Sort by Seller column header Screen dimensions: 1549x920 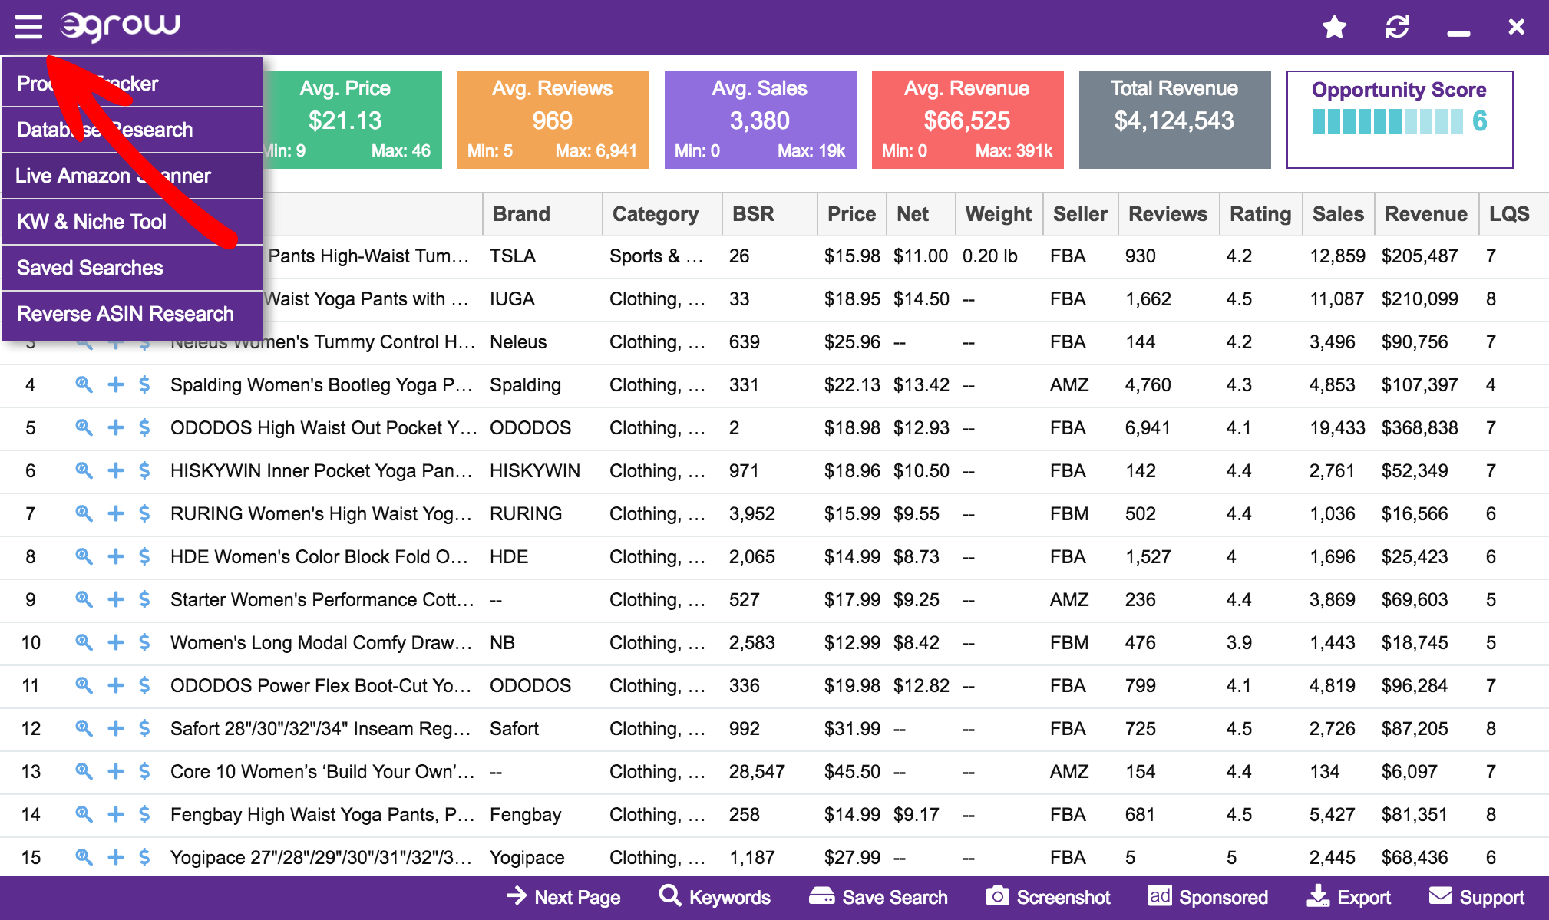pos(1080,214)
